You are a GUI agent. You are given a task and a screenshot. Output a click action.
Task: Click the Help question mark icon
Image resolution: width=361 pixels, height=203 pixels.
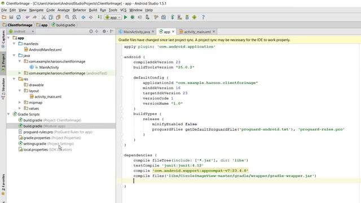point(203,17)
